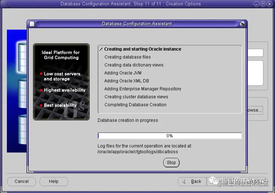
Task: Select 'Adding Oracle XML DB' step
Action: coord(127,81)
